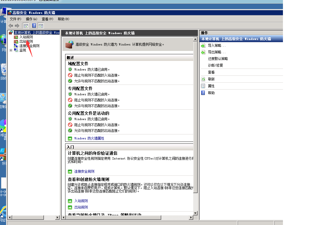Image resolution: width=318 pixels, height=225 pixels.
Task: Click green arrow icon beside 入站规则 link
Action: click(70, 201)
